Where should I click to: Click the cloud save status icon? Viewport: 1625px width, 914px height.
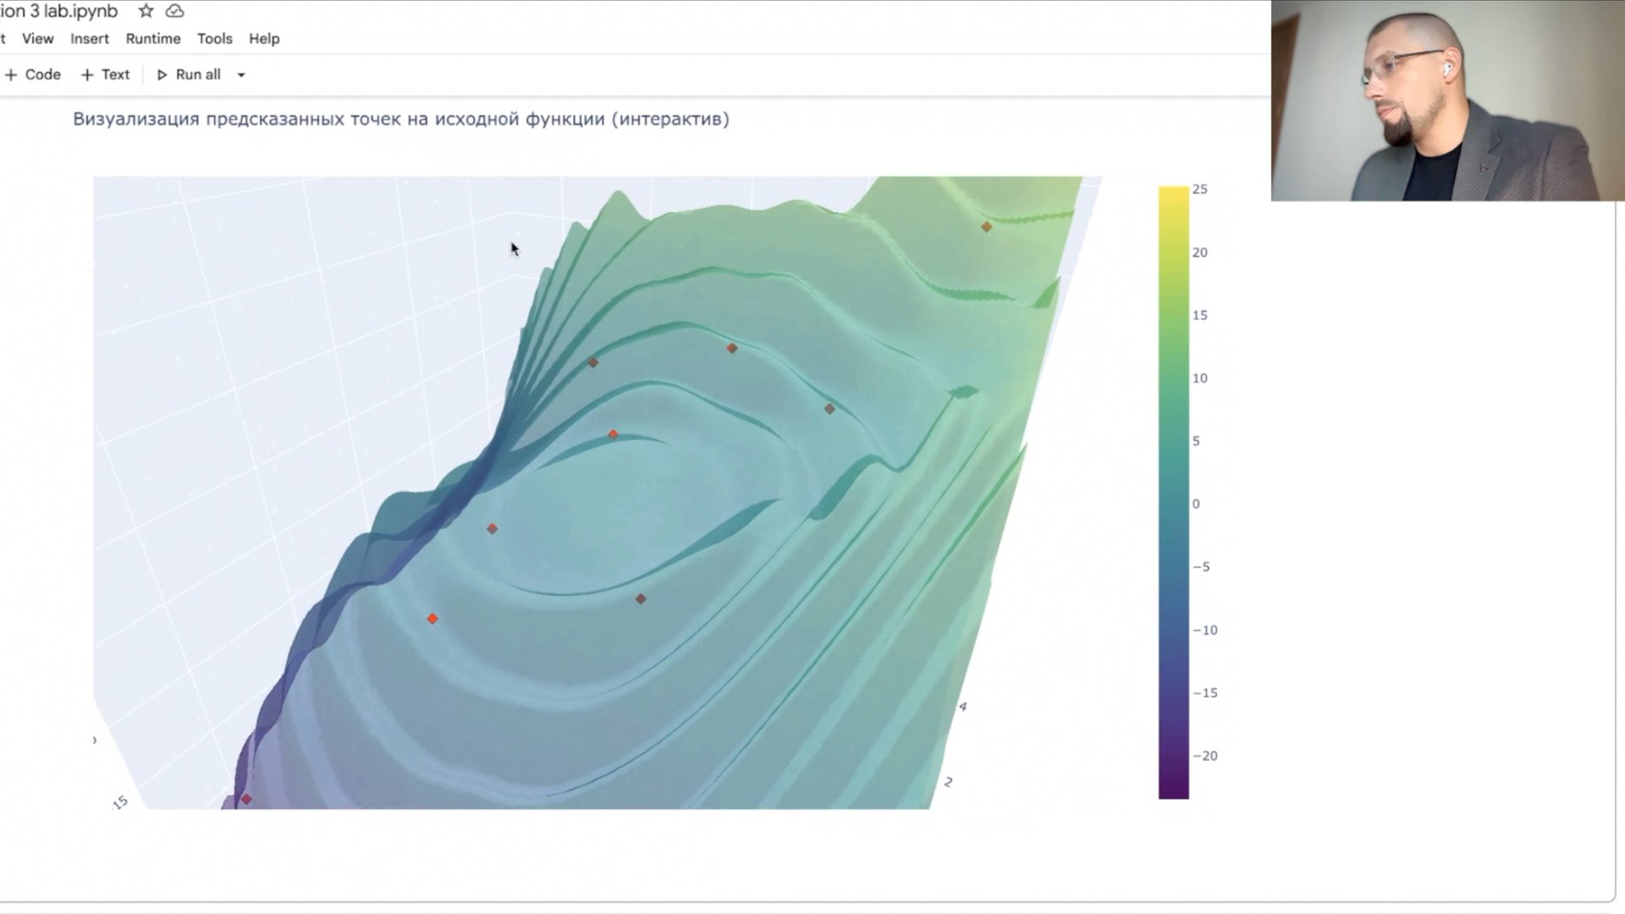174,11
